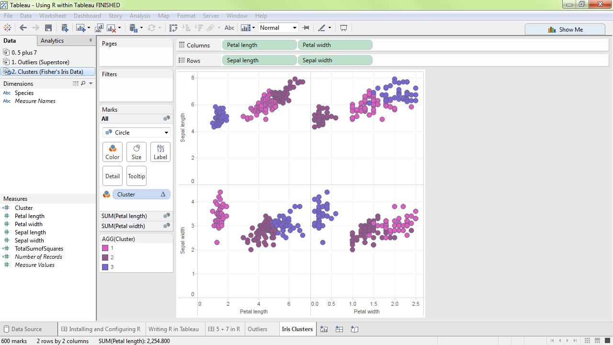
Task: Expand the New Worksheet dropdown arrow
Action: click(x=89, y=28)
